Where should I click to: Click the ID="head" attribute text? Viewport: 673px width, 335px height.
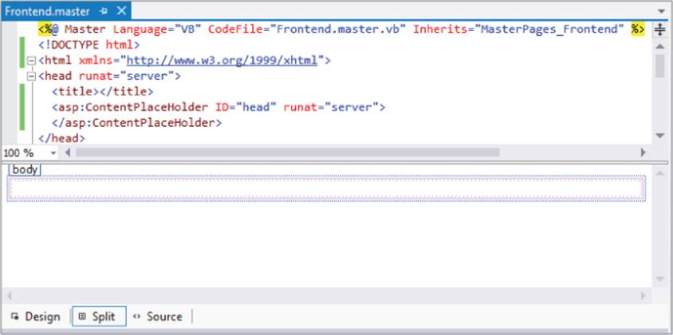coord(246,107)
